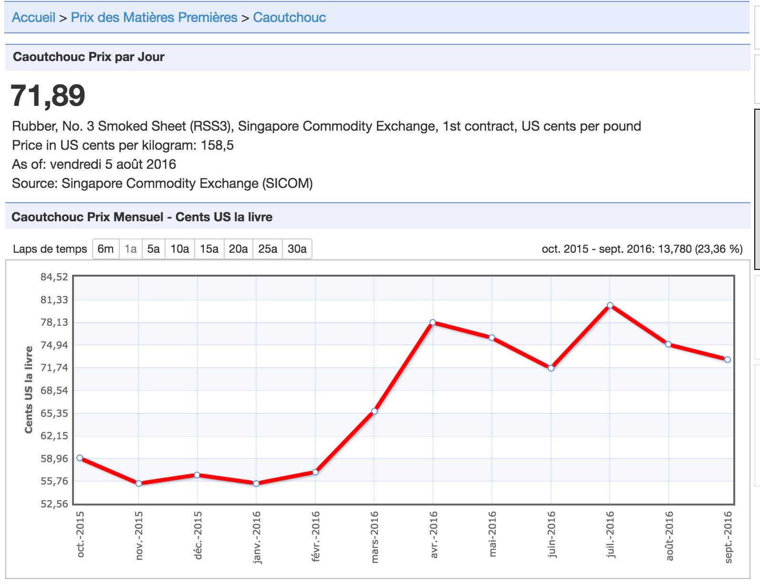Screen dimensions: 760x588
Task: Open Prix des Matières Premières breadcrumb link
Action: point(154,17)
